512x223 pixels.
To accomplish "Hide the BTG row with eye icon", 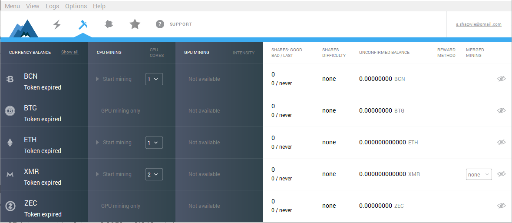I will point(501,110).
